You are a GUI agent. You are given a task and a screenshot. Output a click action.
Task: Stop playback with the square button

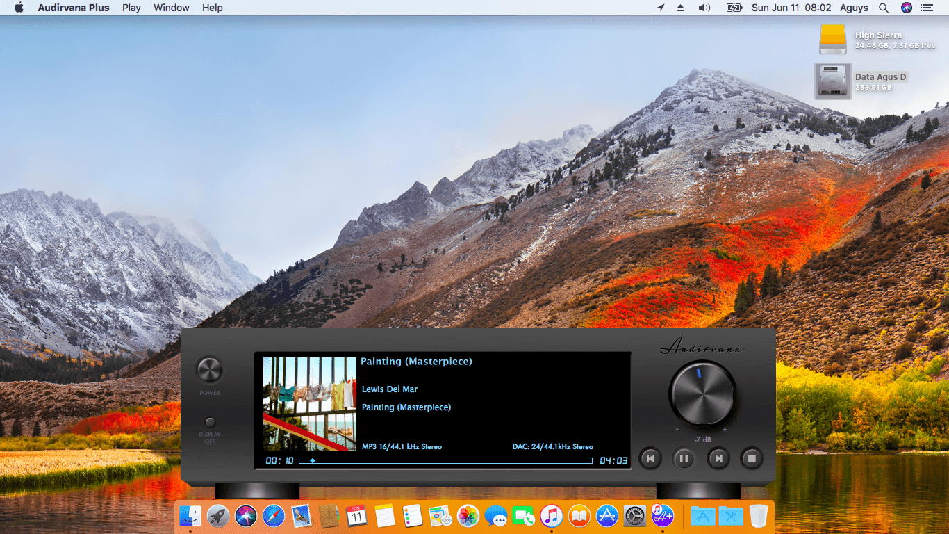[x=752, y=458]
